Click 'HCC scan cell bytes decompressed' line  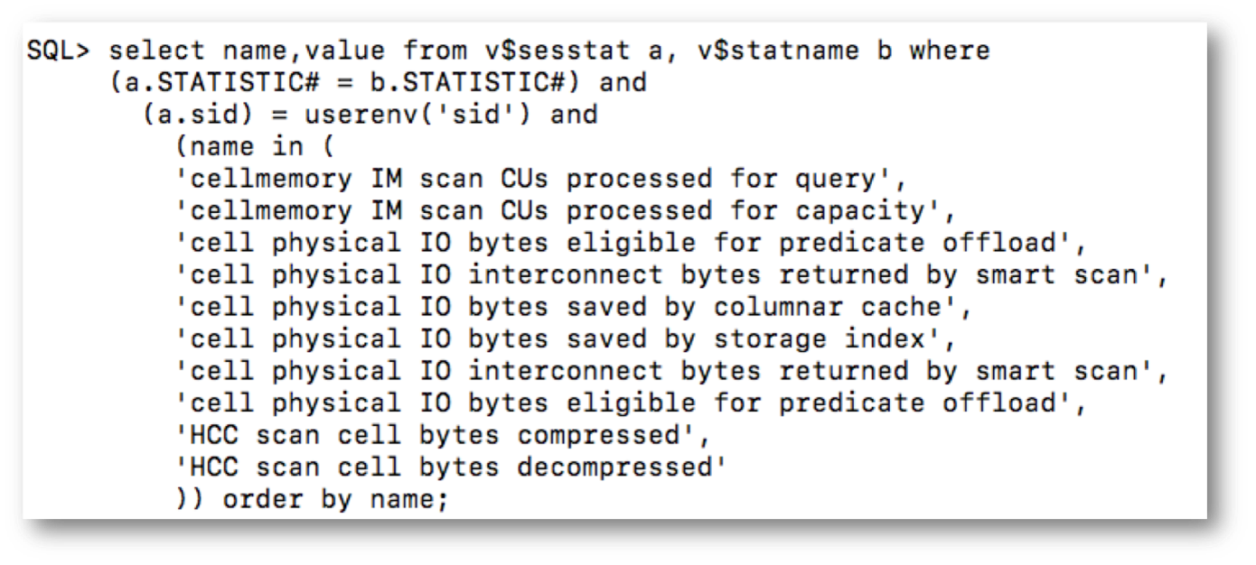tap(451, 468)
